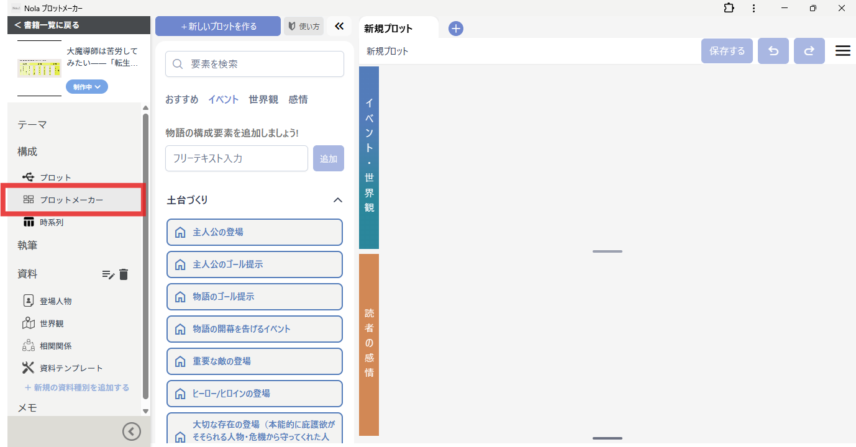Open the 制作中 status dropdown
Image resolution: width=856 pixels, height=447 pixels.
coord(87,87)
